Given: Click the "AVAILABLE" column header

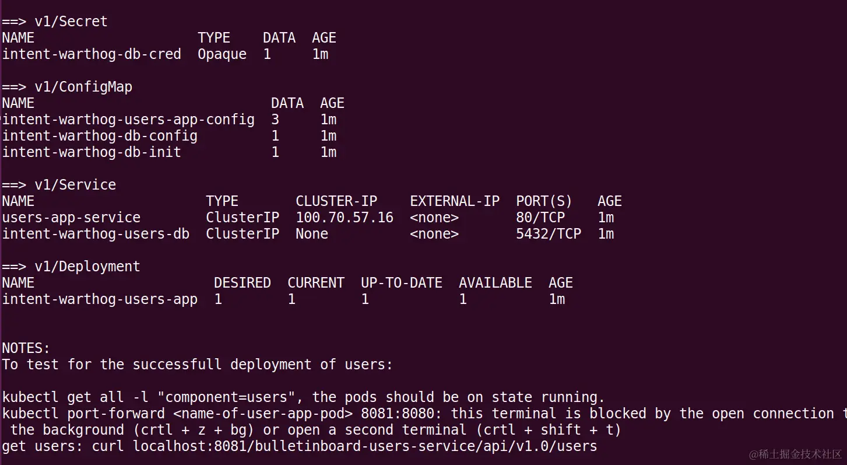Looking at the screenshot, I should (495, 283).
